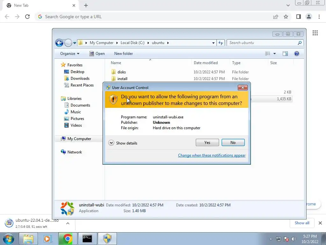Open the view options dropdown arrow
Image resolution: width=326 pixels, height=245 pixels.
tap(274, 54)
